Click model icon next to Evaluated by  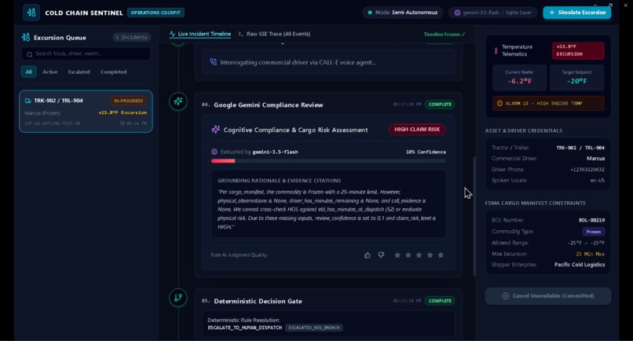(214, 152)
